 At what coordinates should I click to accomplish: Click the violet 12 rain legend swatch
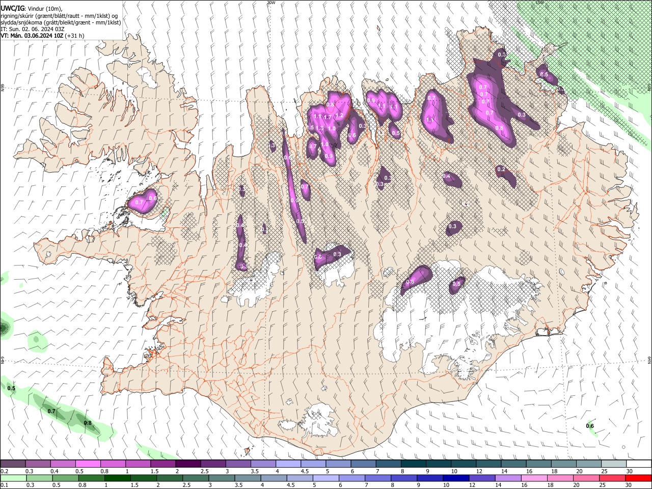[x=481, y=478]
